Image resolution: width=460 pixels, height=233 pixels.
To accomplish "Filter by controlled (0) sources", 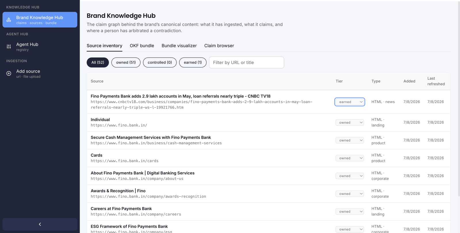I will coord(160,62).
